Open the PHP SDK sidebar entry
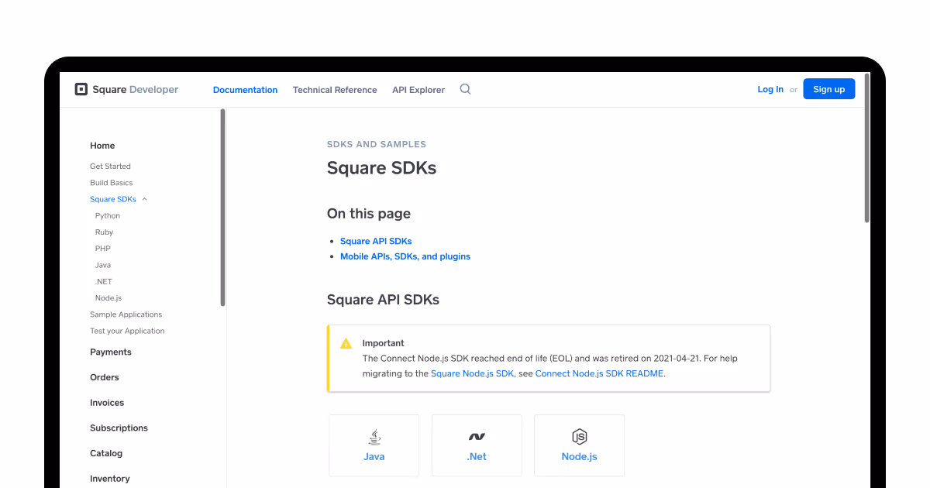The image size is (930, 488). 103,249
